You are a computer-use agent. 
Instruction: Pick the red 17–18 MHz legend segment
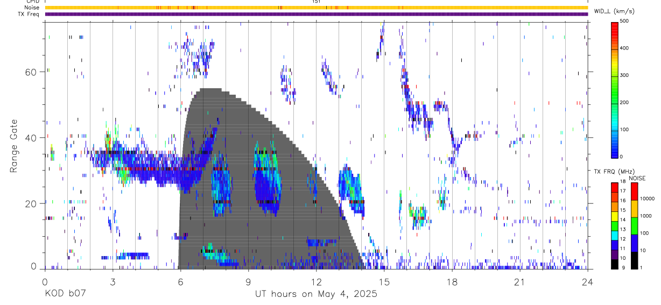point(615,187)
